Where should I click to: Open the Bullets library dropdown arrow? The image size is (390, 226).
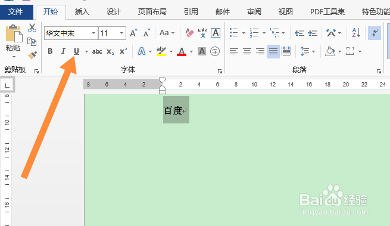244,33
